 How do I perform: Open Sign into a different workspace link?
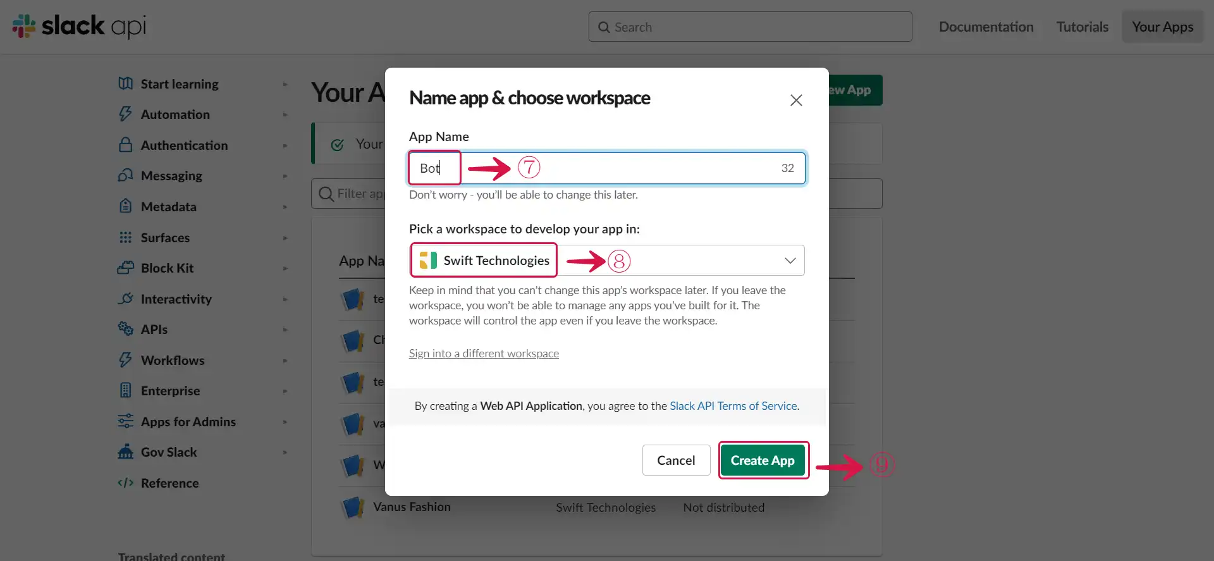[x=484, y=353]
